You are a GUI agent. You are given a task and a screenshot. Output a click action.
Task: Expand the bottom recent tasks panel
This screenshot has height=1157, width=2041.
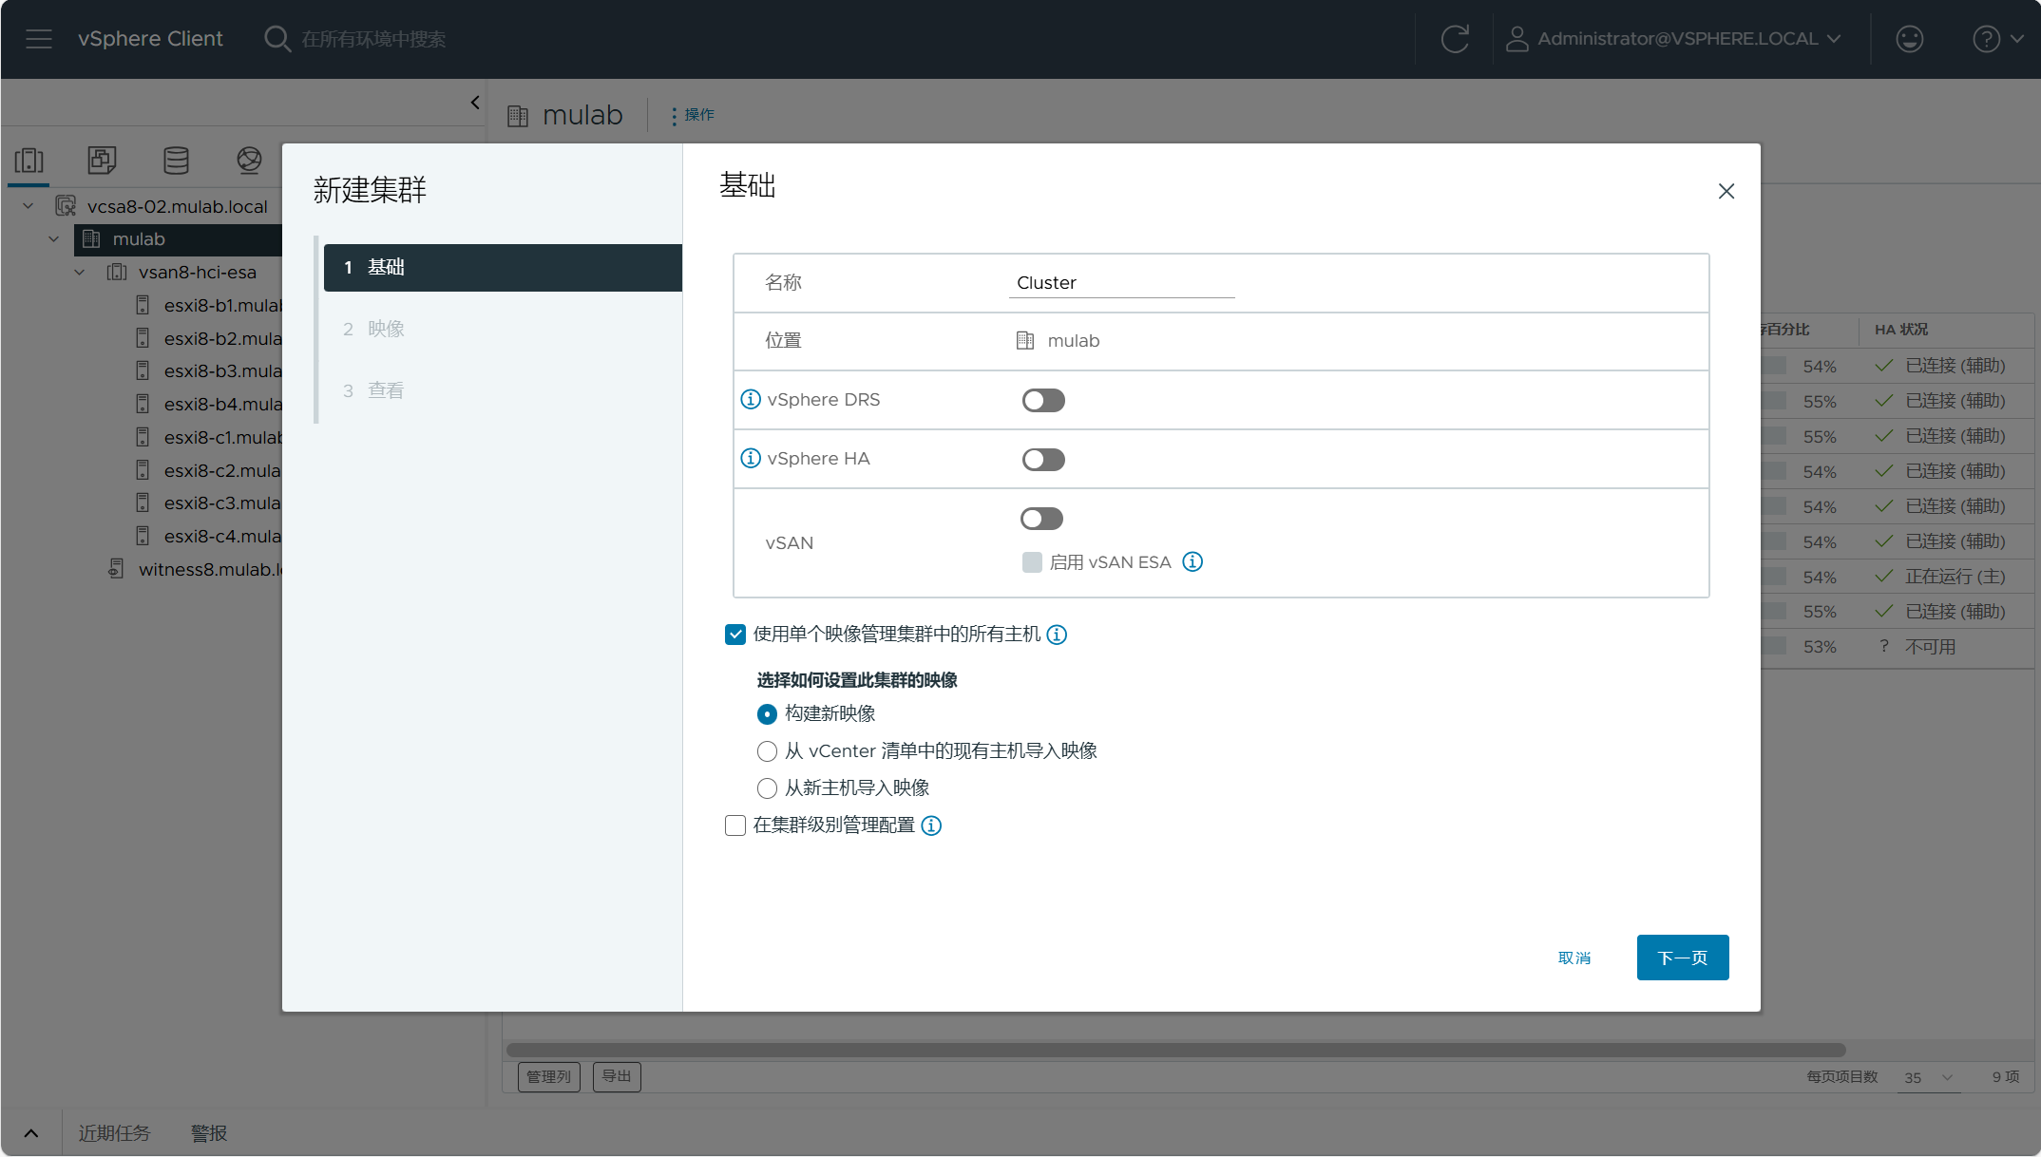click(x=31, y=1133)
